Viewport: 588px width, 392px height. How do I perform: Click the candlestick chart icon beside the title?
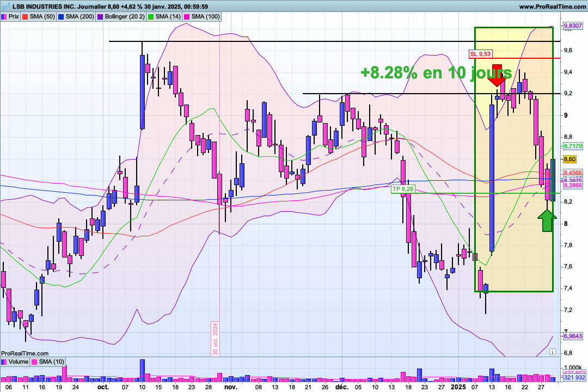(5, 7)
